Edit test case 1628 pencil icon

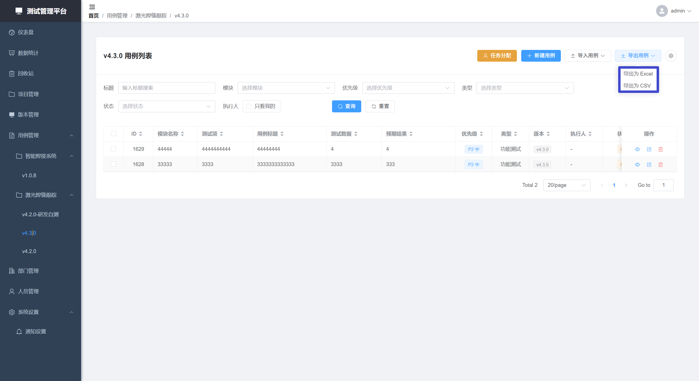649,164
